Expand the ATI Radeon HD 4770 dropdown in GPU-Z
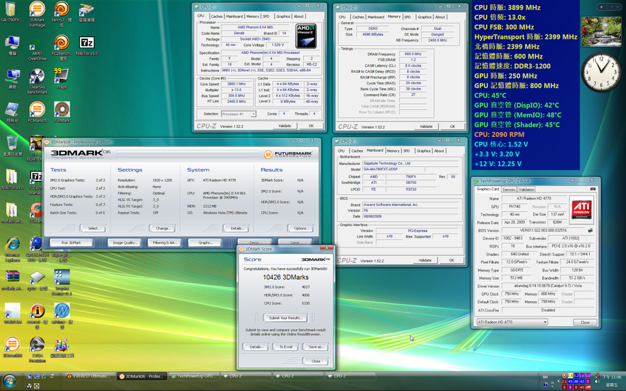Image resolution: width=626 pixels, height=391 pixels. 512,322
